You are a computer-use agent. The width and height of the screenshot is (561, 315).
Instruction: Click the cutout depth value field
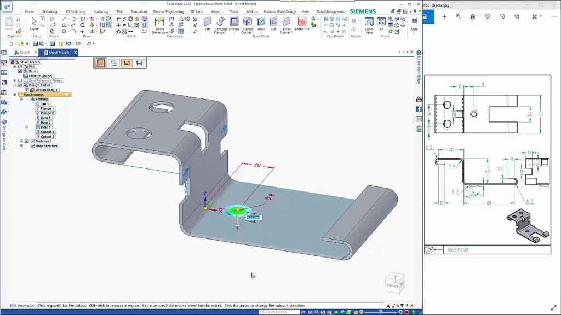(254, 218)
